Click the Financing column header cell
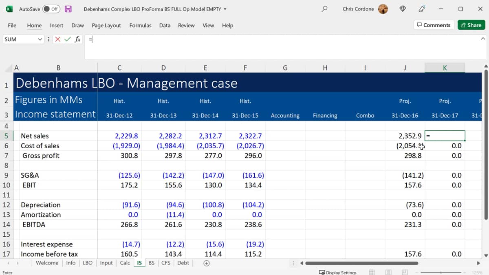Screen dimensions: 489x275 (x=325, y=115)
